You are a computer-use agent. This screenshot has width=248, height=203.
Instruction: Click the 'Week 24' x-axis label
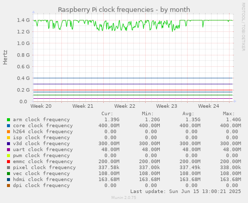tap(209, 106)
